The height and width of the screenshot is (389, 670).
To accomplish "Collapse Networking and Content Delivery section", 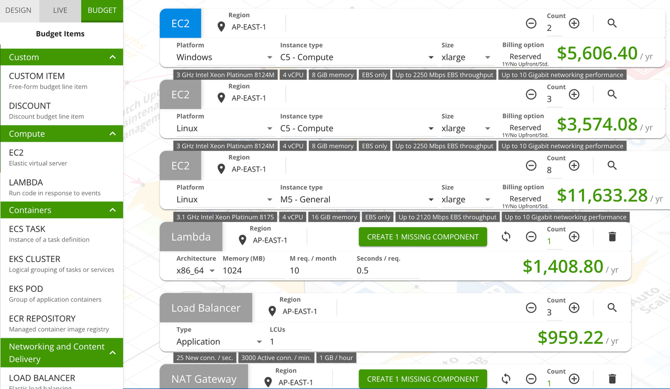I will pyautogui.click(x=61, y=353).
